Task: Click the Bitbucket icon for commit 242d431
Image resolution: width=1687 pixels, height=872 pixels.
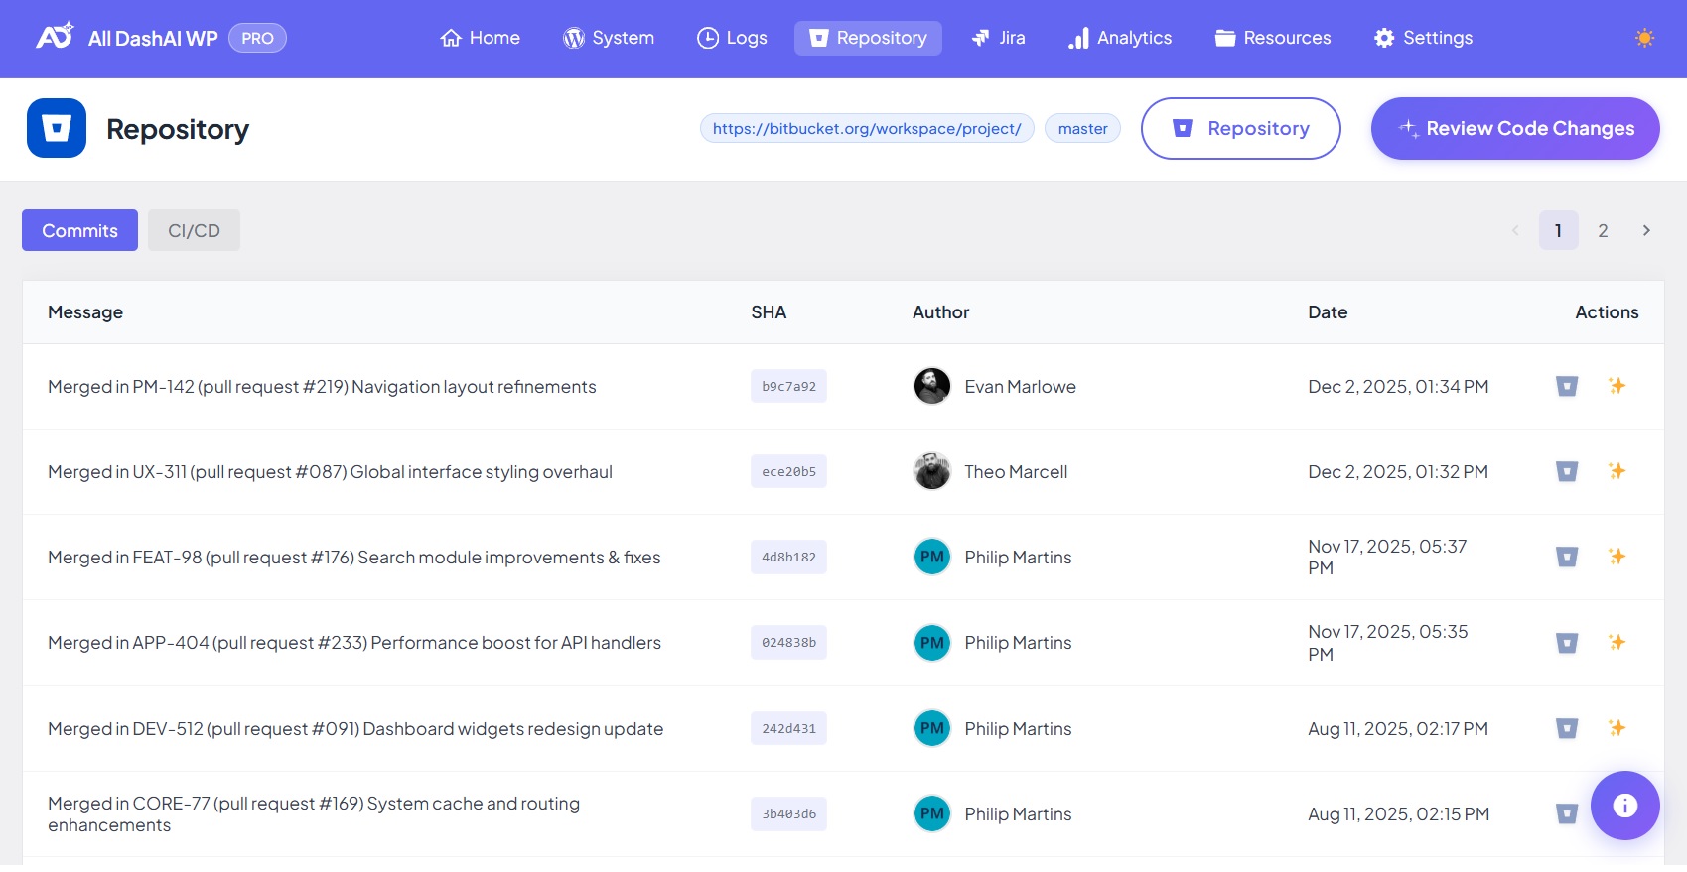Action: tap(1567, 728)
